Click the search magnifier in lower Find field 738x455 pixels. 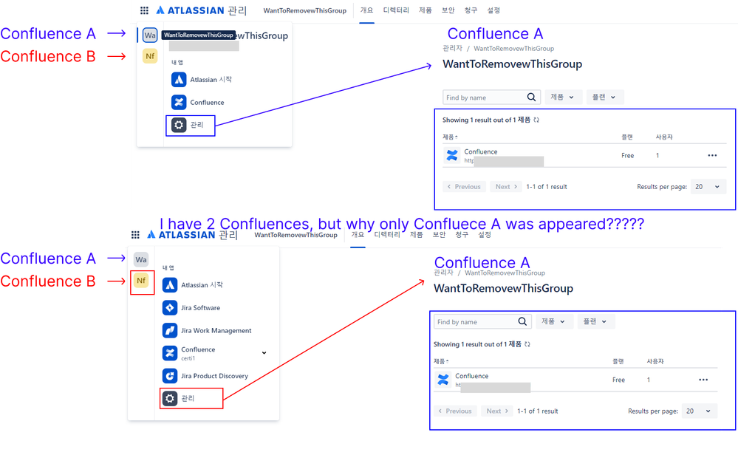(x=522, y=321)
